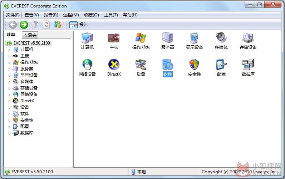The height and width of the screenshot is (179, 285).
Task: Select 配置 in the tree
Action: coord(25,127)
